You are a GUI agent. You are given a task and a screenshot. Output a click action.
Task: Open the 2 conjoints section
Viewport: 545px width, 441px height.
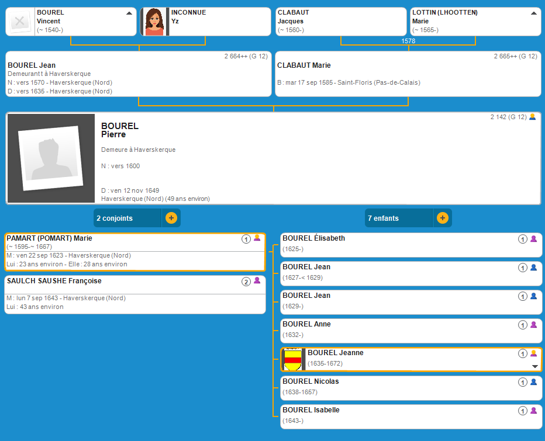pyautogui.click(x=127, y=218)
